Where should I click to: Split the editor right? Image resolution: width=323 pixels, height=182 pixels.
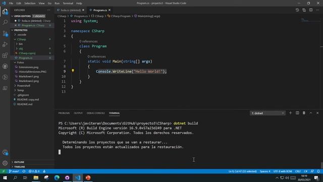coord(311,10)
